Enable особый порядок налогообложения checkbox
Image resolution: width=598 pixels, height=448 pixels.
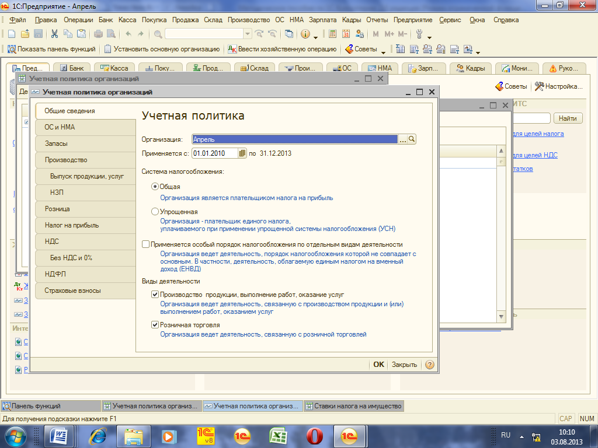click(x=145, y=244)
